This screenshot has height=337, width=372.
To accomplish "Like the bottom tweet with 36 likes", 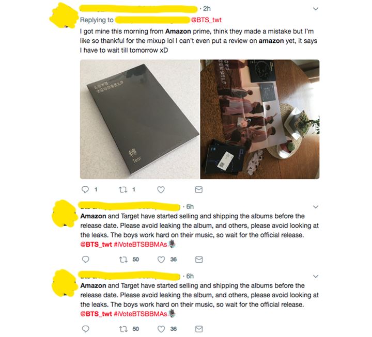I will click(161, 329).
